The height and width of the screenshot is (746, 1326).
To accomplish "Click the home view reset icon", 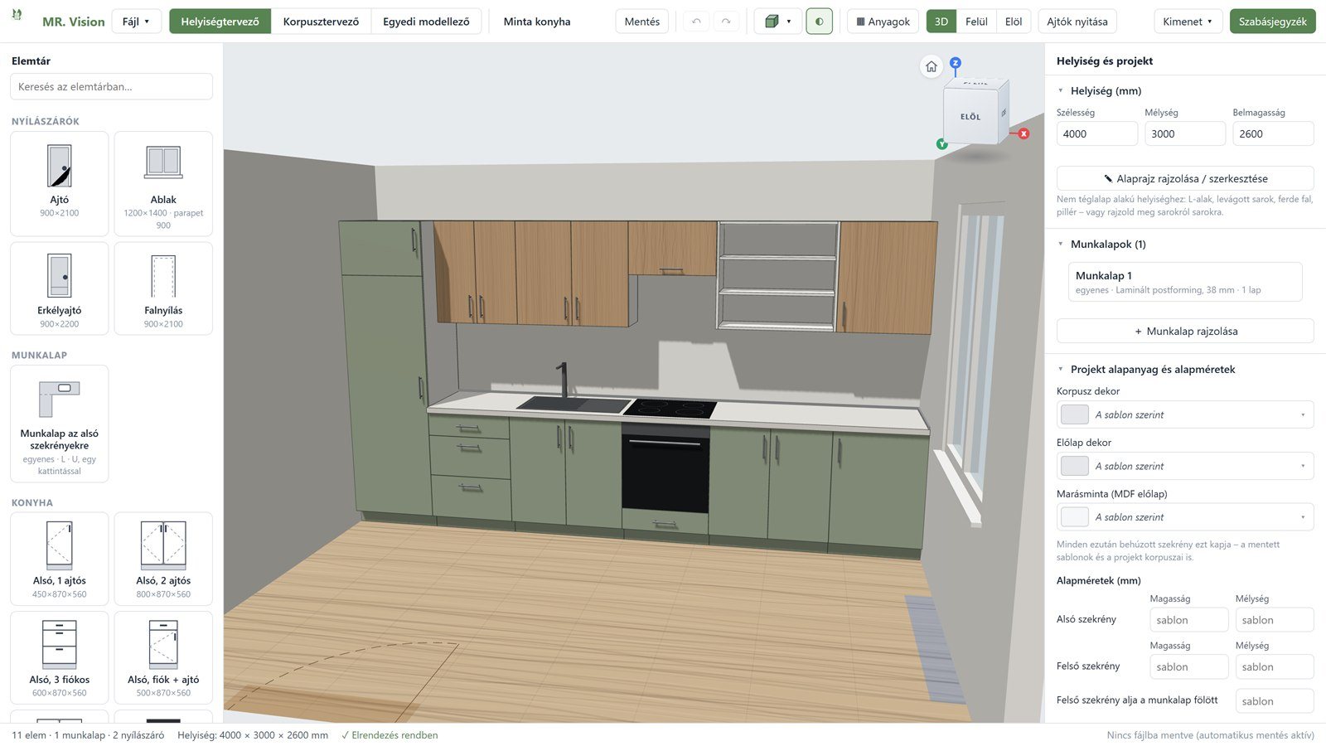I will 932,67.
